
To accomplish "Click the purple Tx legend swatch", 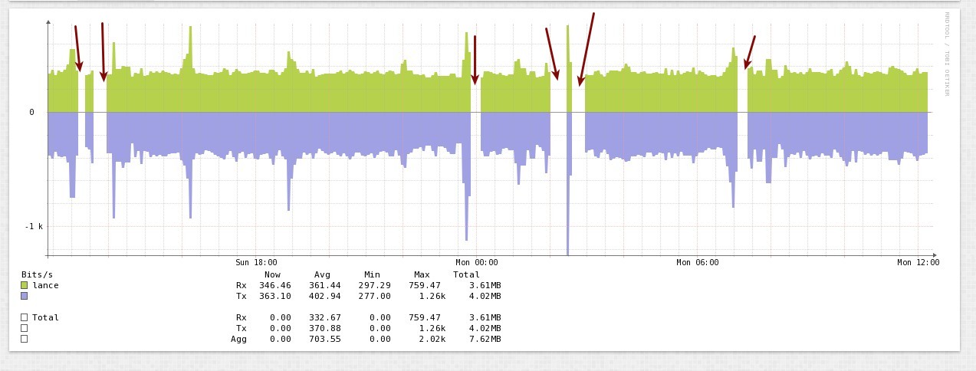I will pyautogui.click(x=25, y=296).
